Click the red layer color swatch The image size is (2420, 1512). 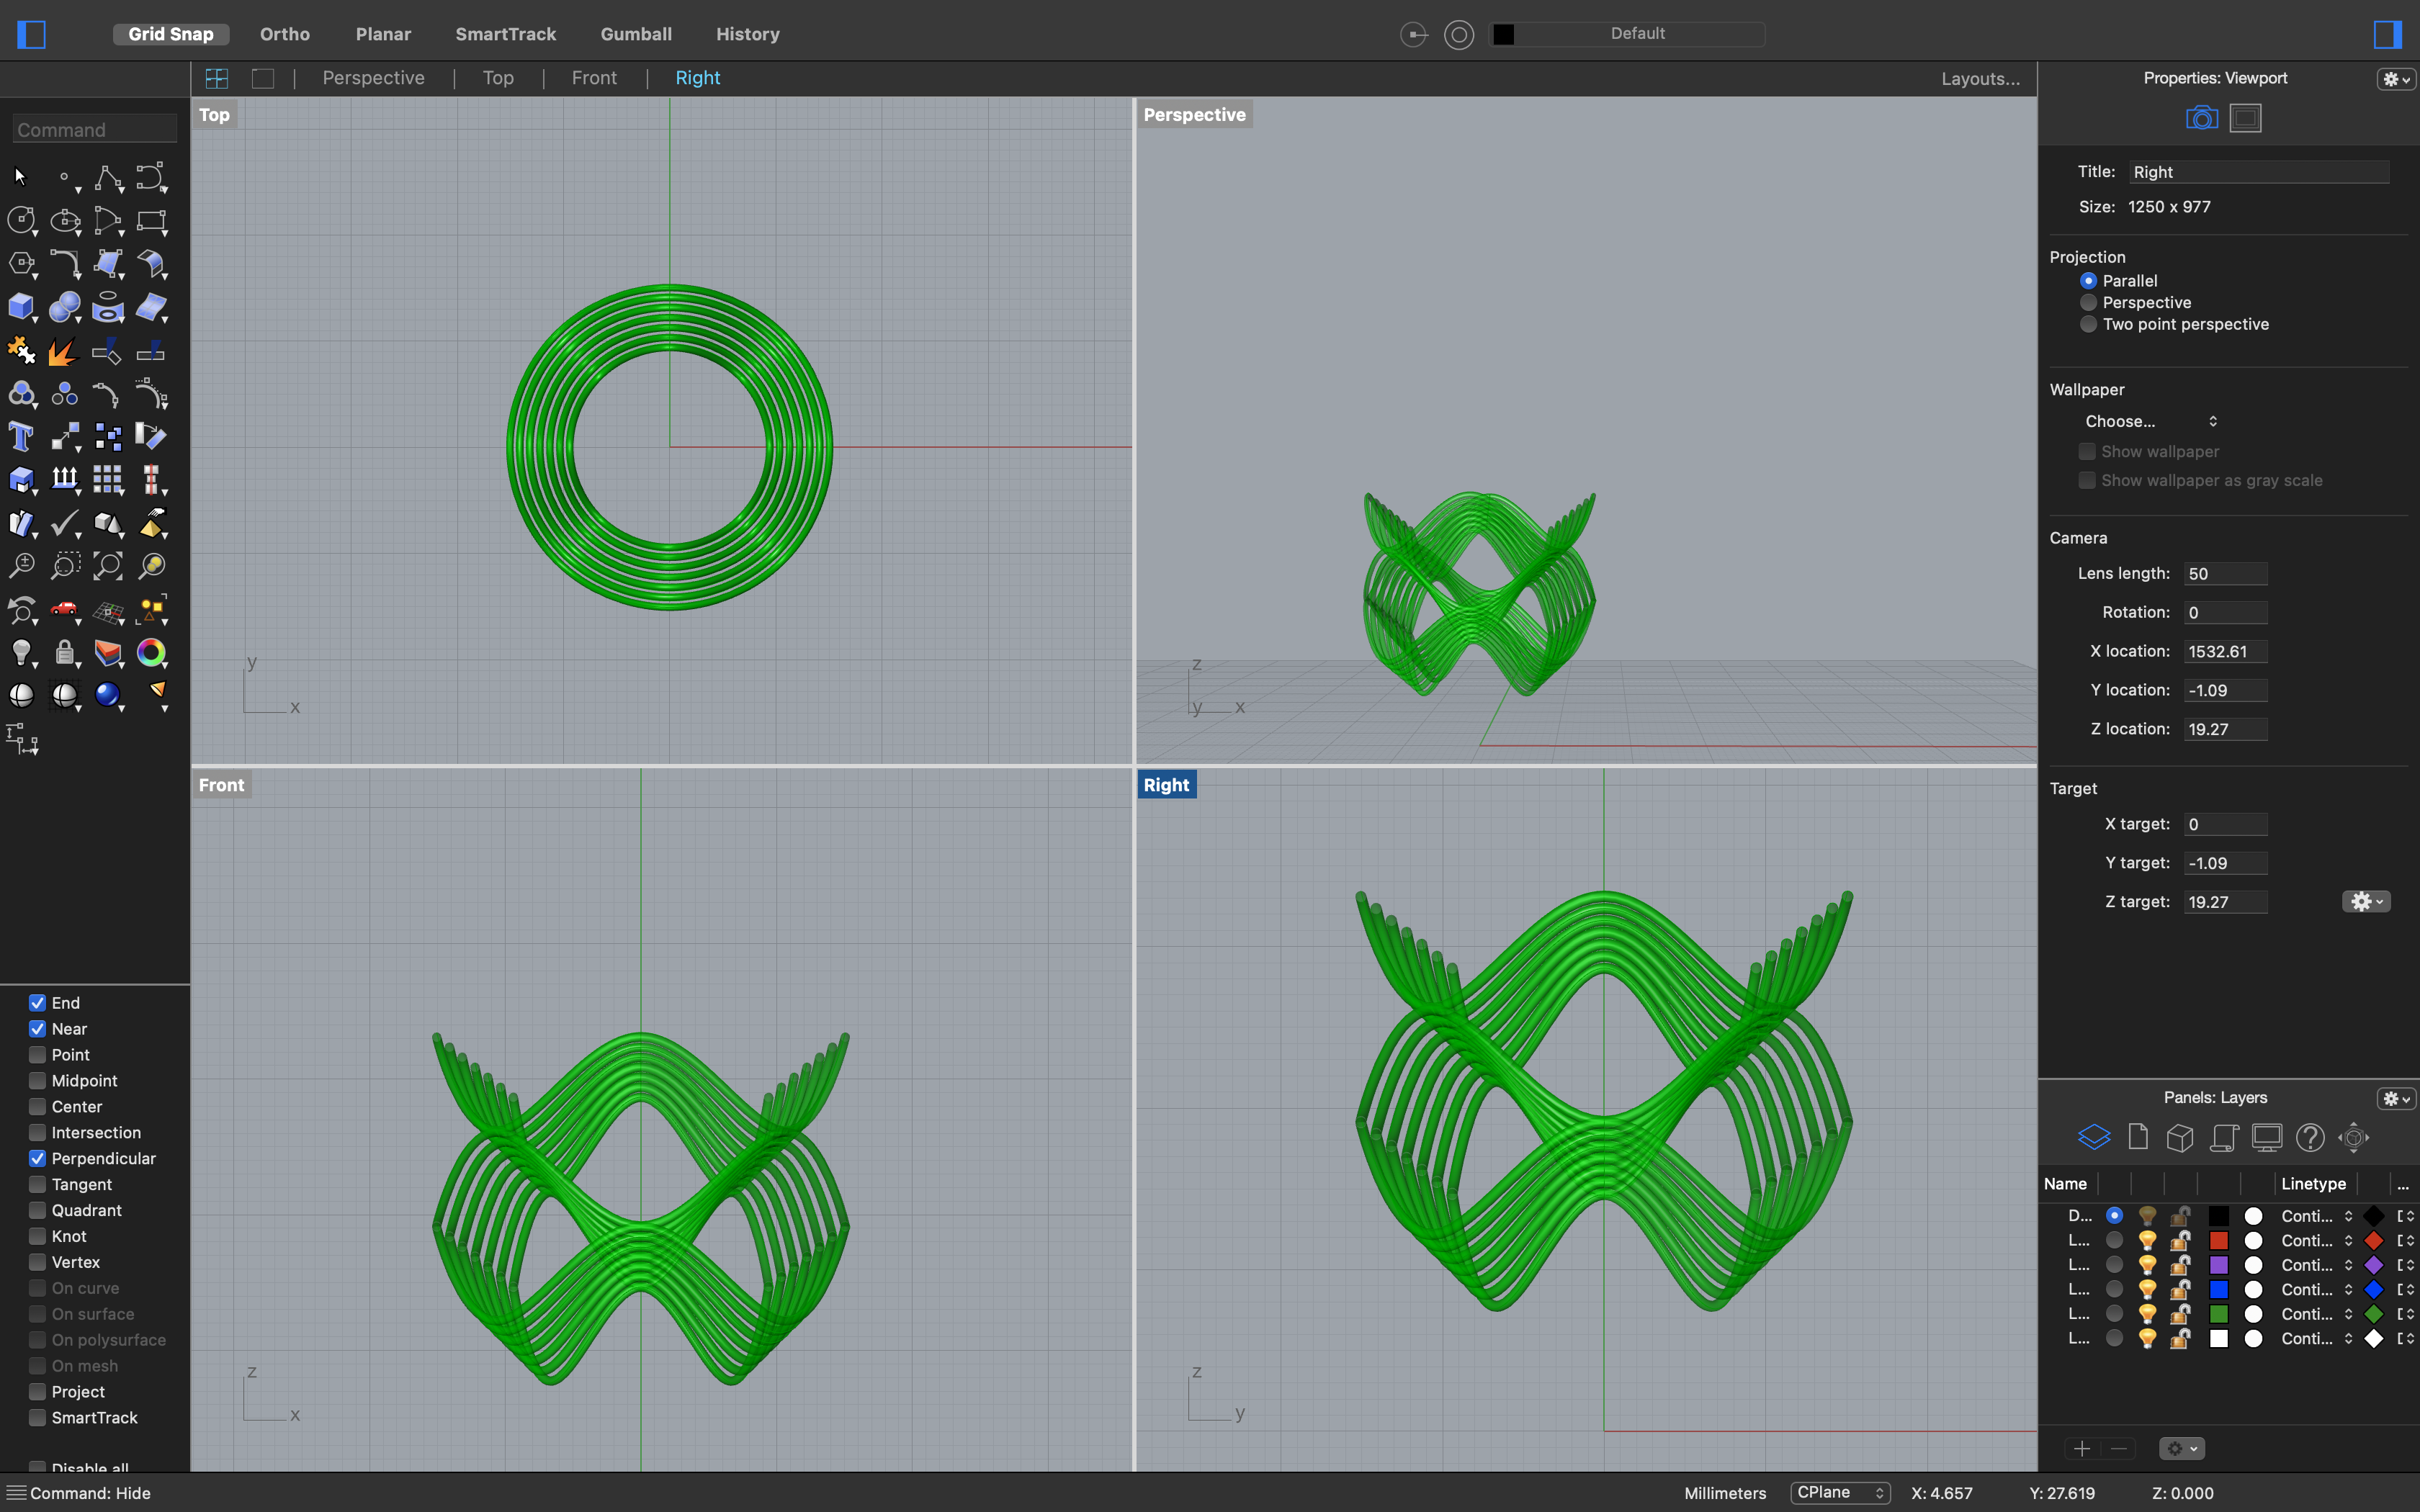click(2218, 1240)
